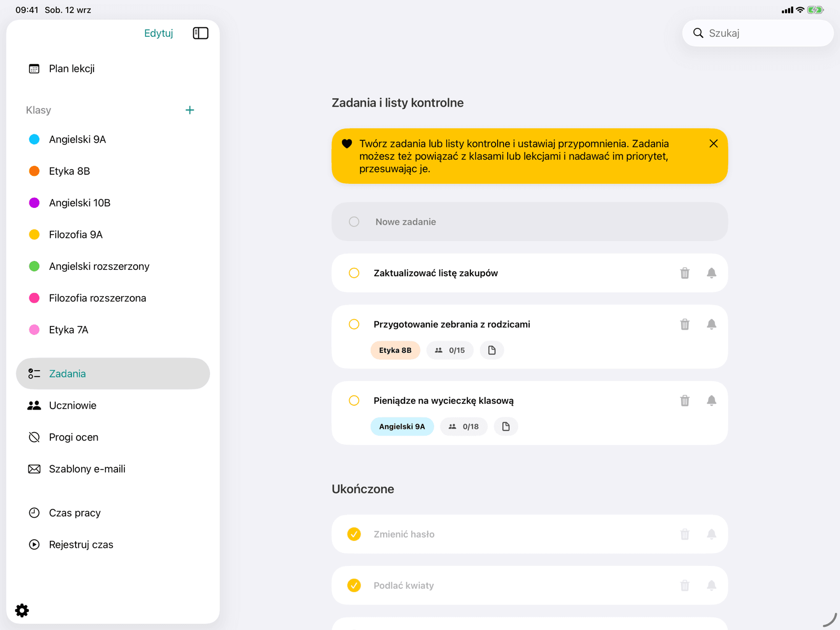Viewport: 840px width, 630px height.
Task: Click the Plan lekcji calendar icon
Action: [x=34, y=69]
